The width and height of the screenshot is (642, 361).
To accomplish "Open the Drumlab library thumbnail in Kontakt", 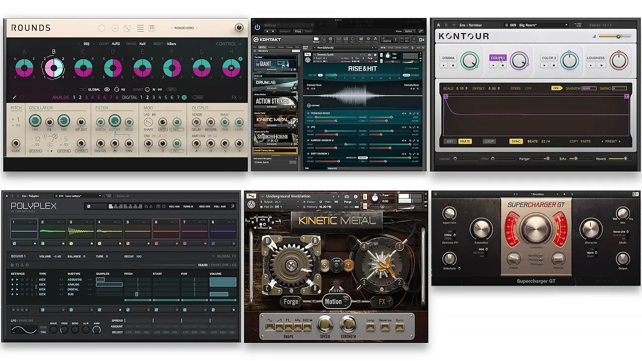I will click(275, 81).
